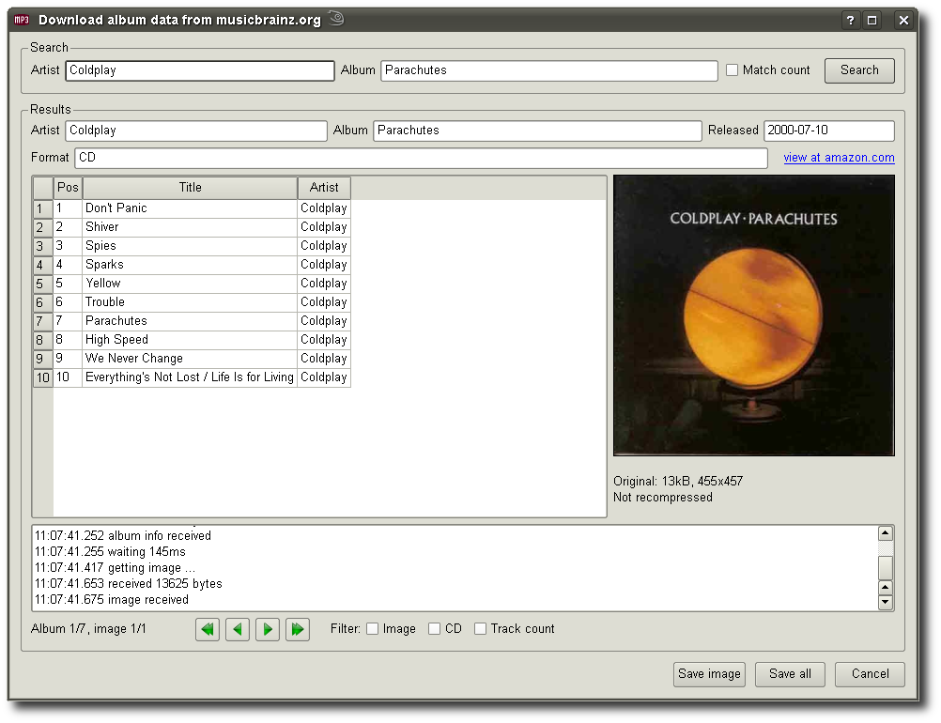
Task: Click log line 'waiting 145ms'
Action: 110,551
